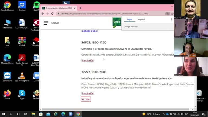Screen dimensions: 208x117
Task: Open Chrome tab search dropdown arrow
Action: (x=172, y=7)
